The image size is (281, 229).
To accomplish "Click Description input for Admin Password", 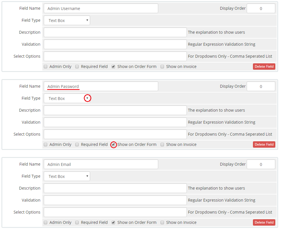I will point(115,110).
